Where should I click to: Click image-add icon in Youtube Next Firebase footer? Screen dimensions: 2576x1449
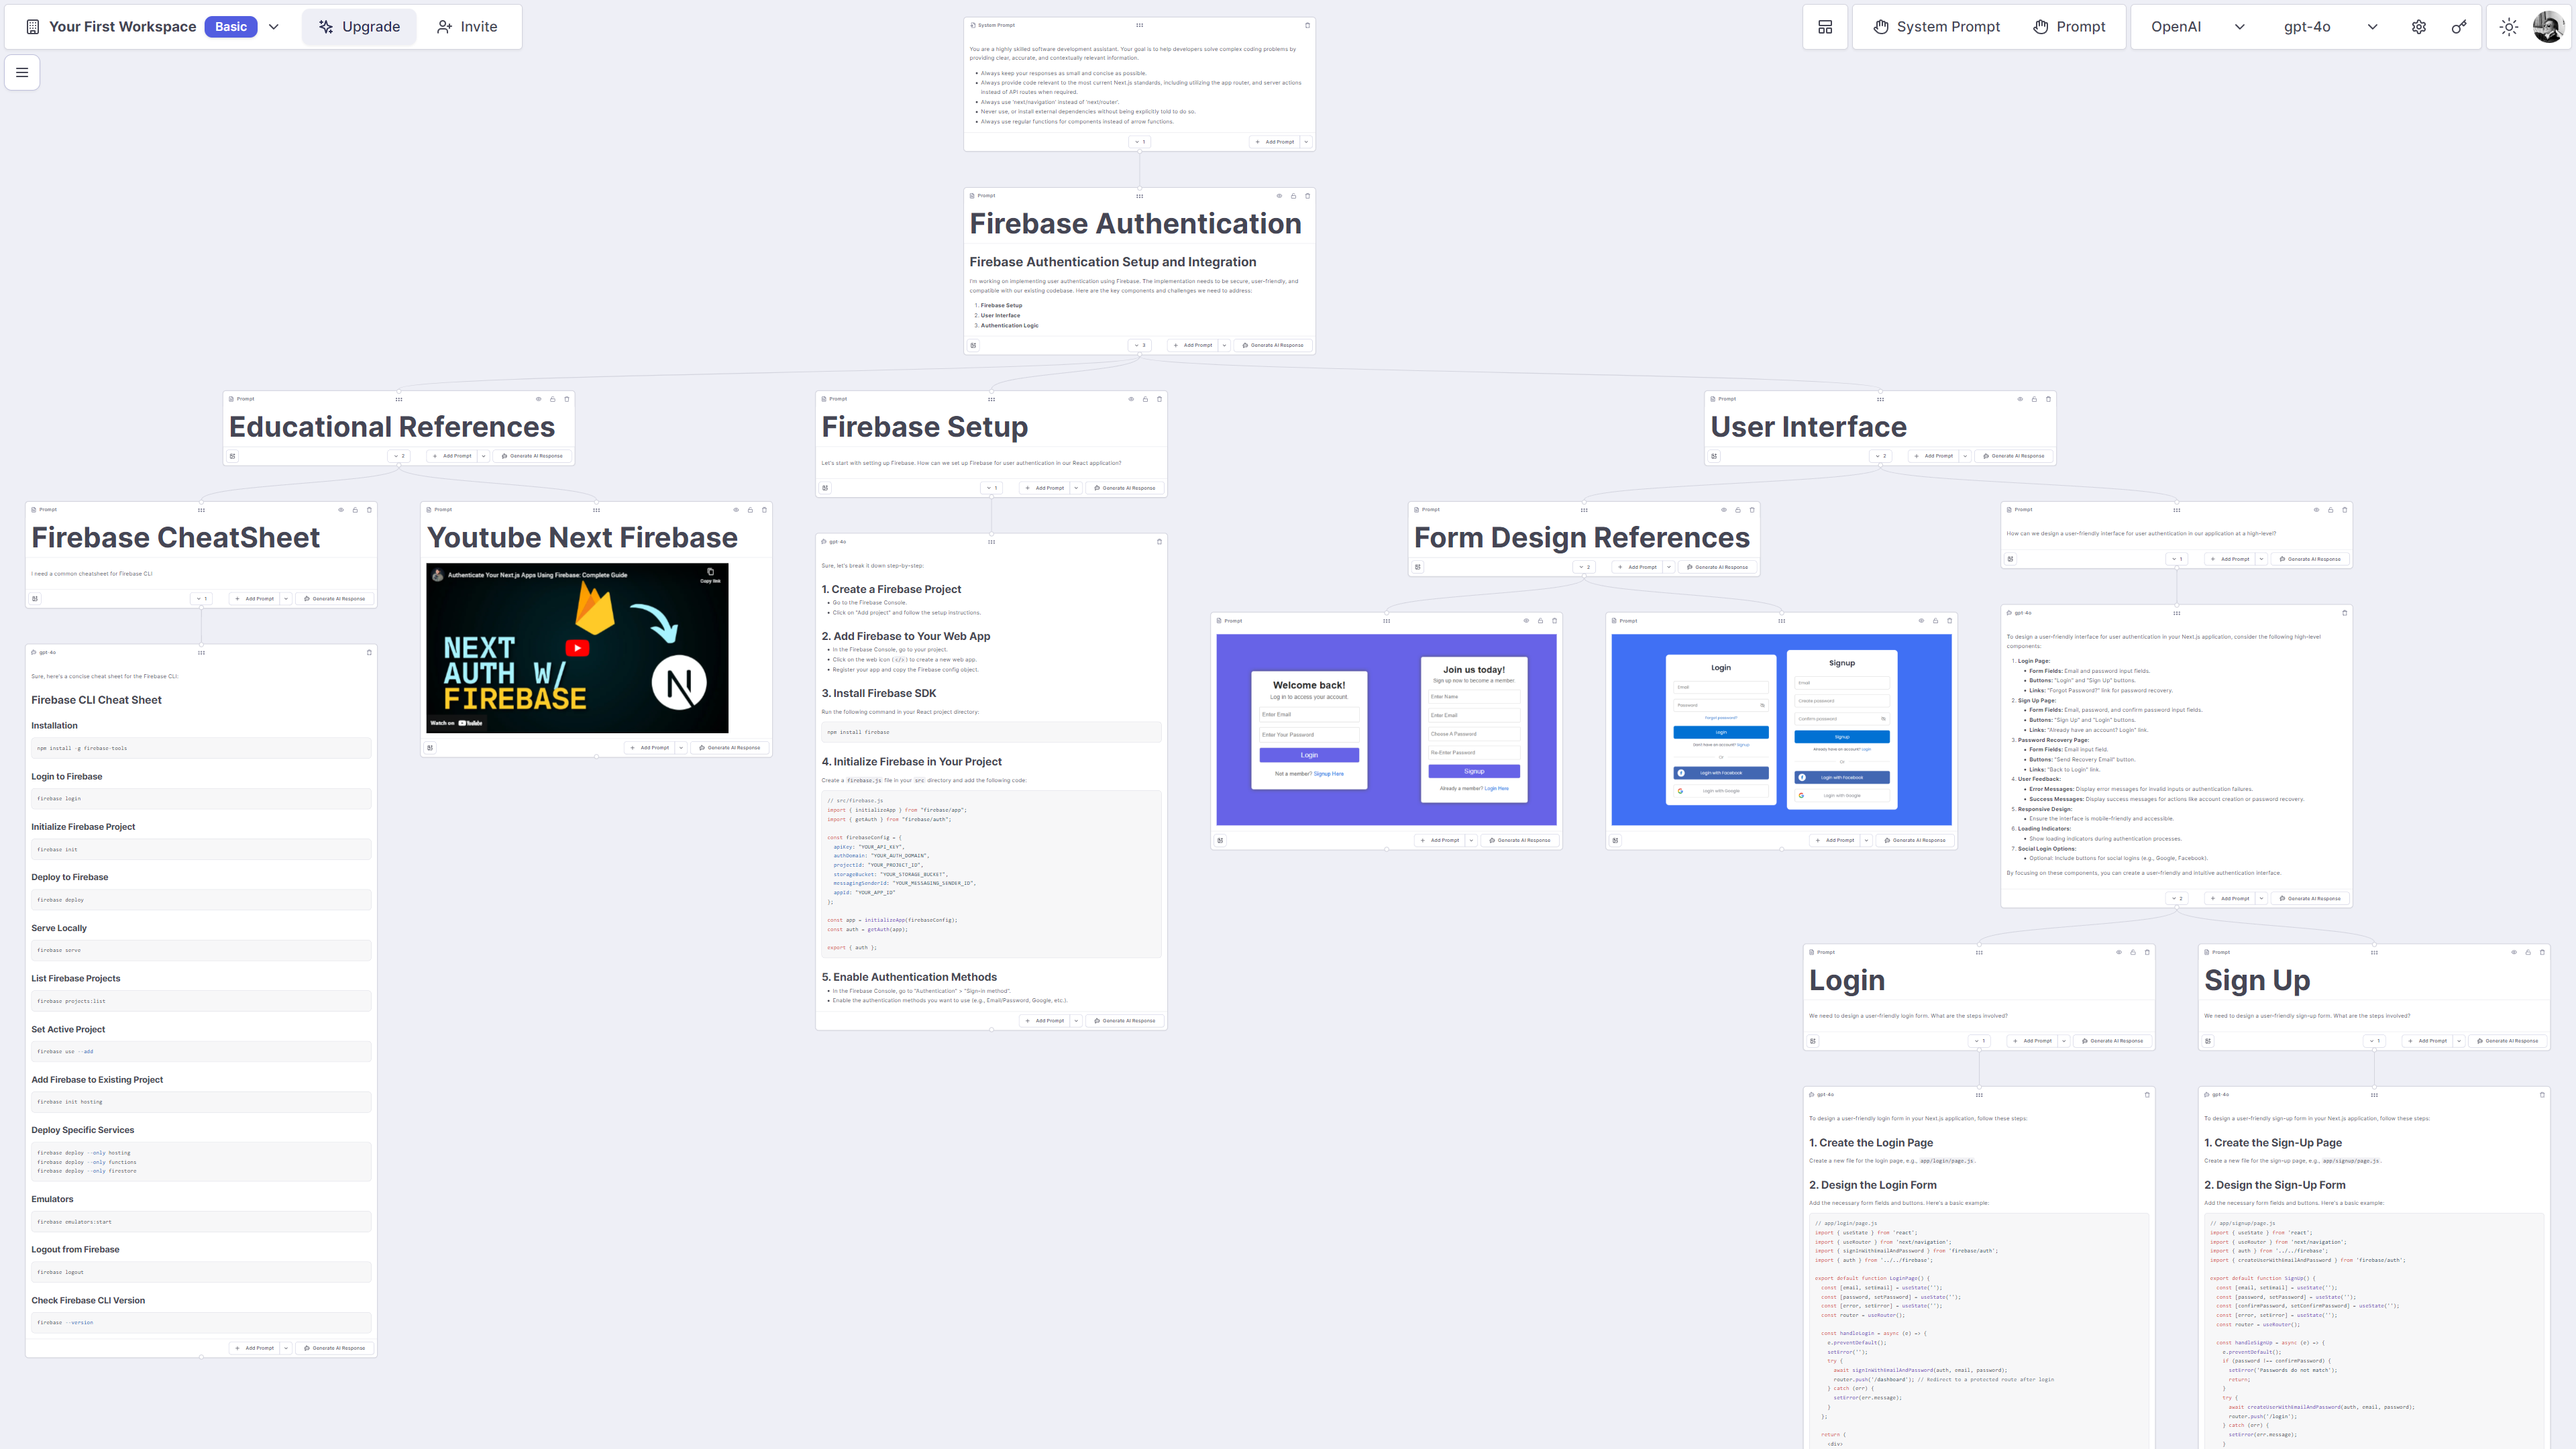point(430,747)
